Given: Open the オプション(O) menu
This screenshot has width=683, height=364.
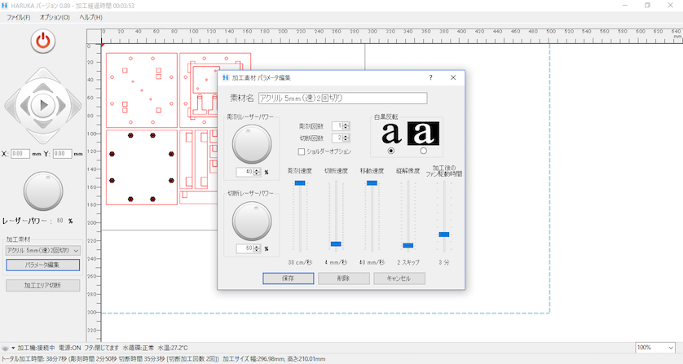Looking at the screenshot, I should pos(55,17).
